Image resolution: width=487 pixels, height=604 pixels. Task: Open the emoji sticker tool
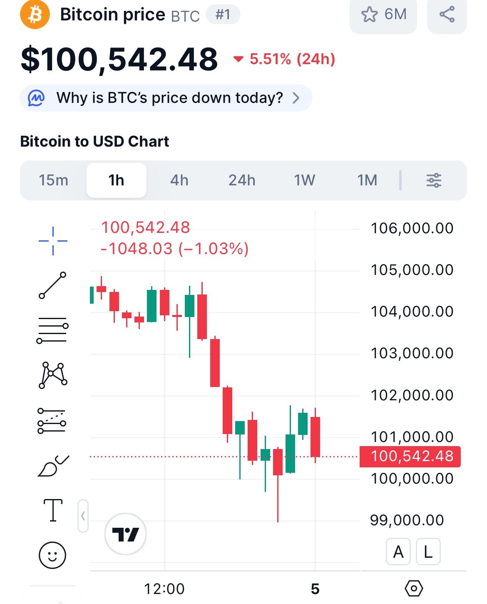[x=53, y=555]
